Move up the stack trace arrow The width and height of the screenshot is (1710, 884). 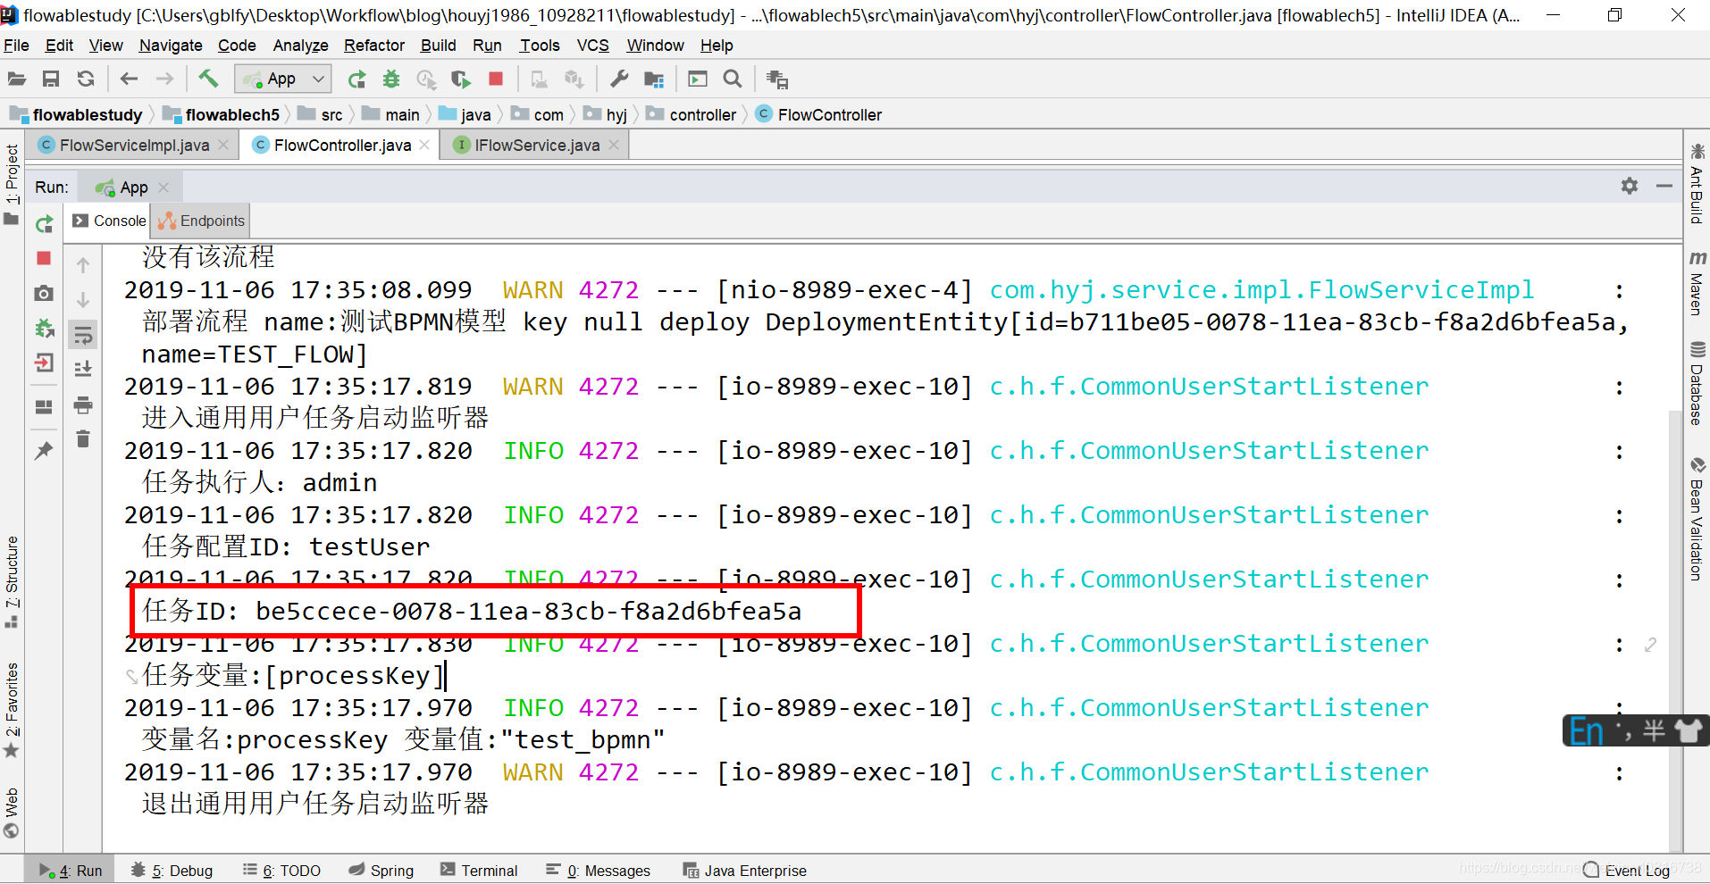pyautogui.click(x=83, y=265)
